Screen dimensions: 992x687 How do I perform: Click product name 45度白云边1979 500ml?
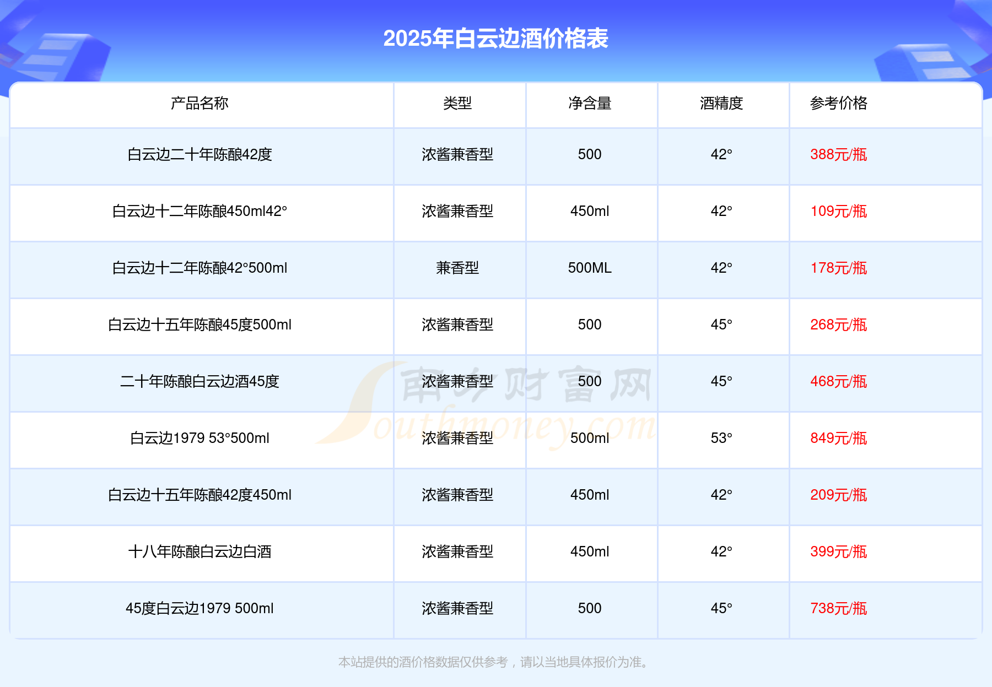(x=200, y=608)
